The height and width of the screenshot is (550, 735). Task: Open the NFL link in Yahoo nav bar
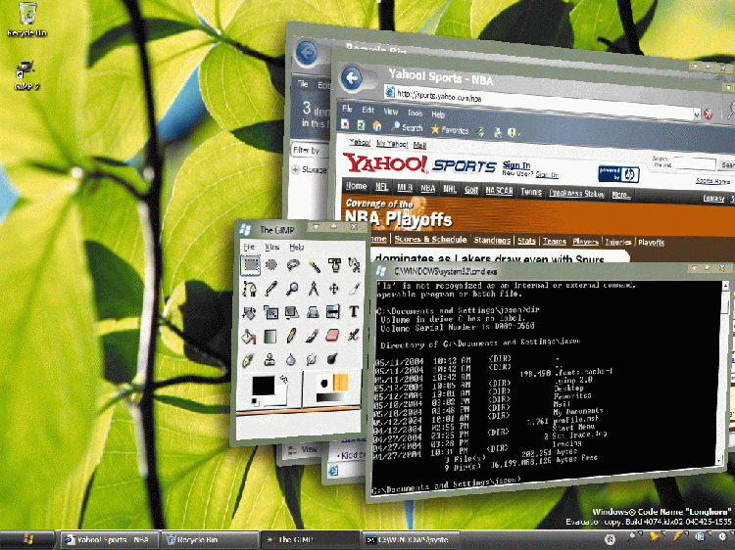381,186
